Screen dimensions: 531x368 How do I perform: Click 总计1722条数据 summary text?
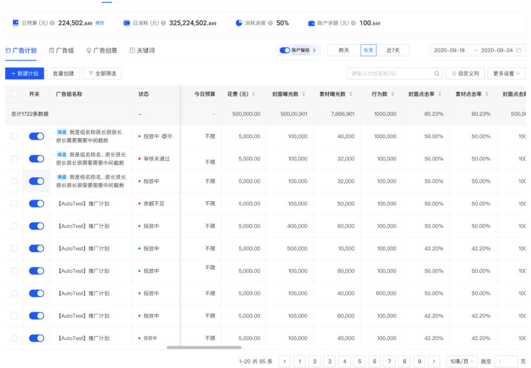[30, 114]
